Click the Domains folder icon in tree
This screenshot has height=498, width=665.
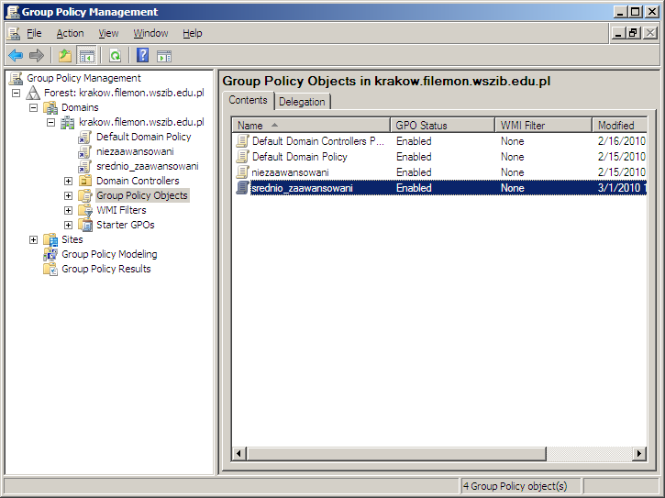[50, 107]
